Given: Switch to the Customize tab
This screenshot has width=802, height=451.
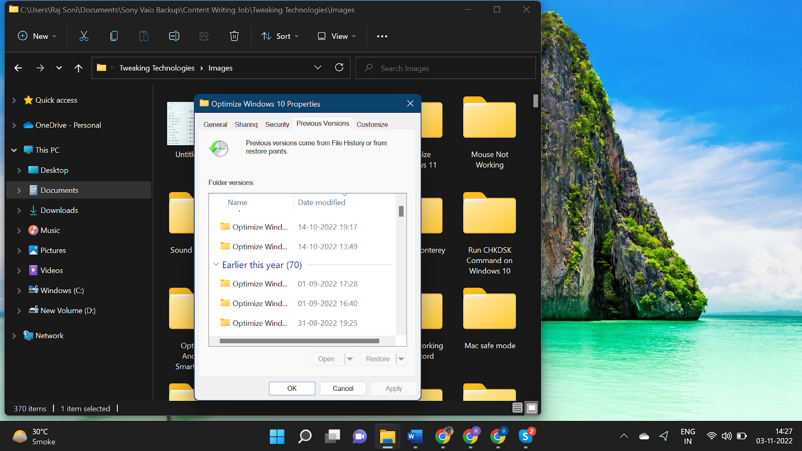Looking at the screenshot, I should click(x=372, y=124).
